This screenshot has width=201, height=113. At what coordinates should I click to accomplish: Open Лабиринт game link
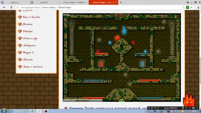pos(29,46)
